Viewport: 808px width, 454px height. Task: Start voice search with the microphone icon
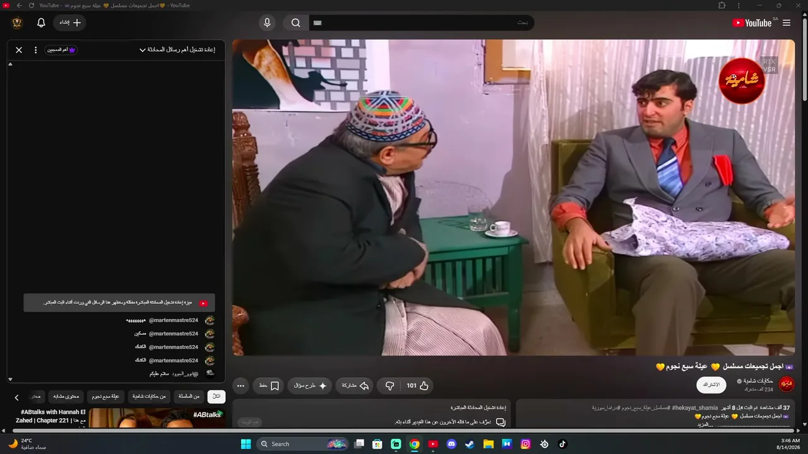point(267,23)
